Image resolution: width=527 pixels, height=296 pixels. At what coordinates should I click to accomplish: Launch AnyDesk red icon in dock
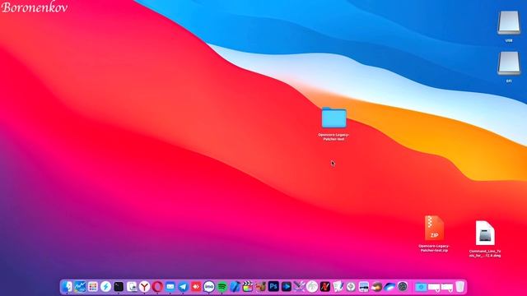[196, 287]
